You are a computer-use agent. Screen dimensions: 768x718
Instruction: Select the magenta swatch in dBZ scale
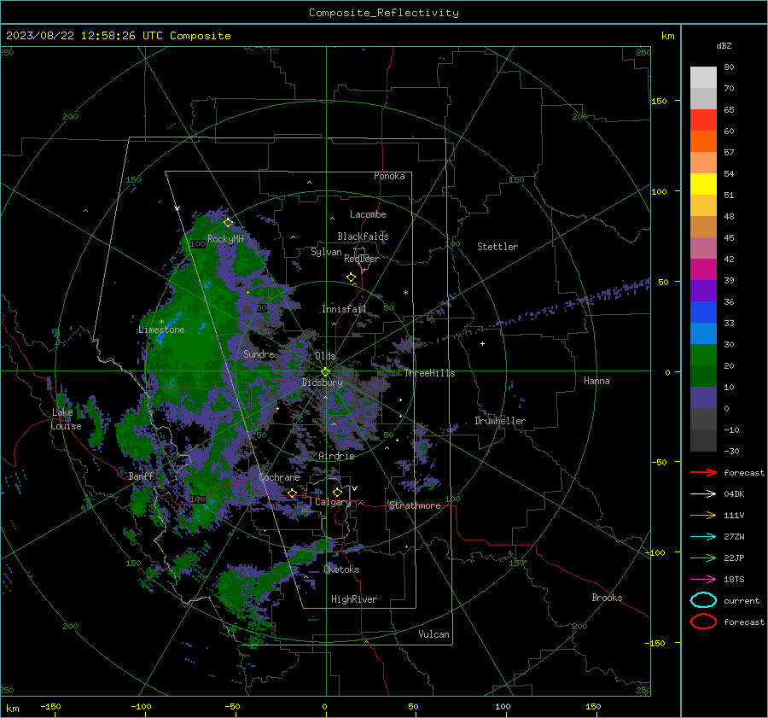pos(703,269)
